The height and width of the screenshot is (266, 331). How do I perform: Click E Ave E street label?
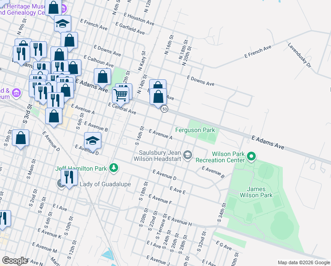click(178, 191)
